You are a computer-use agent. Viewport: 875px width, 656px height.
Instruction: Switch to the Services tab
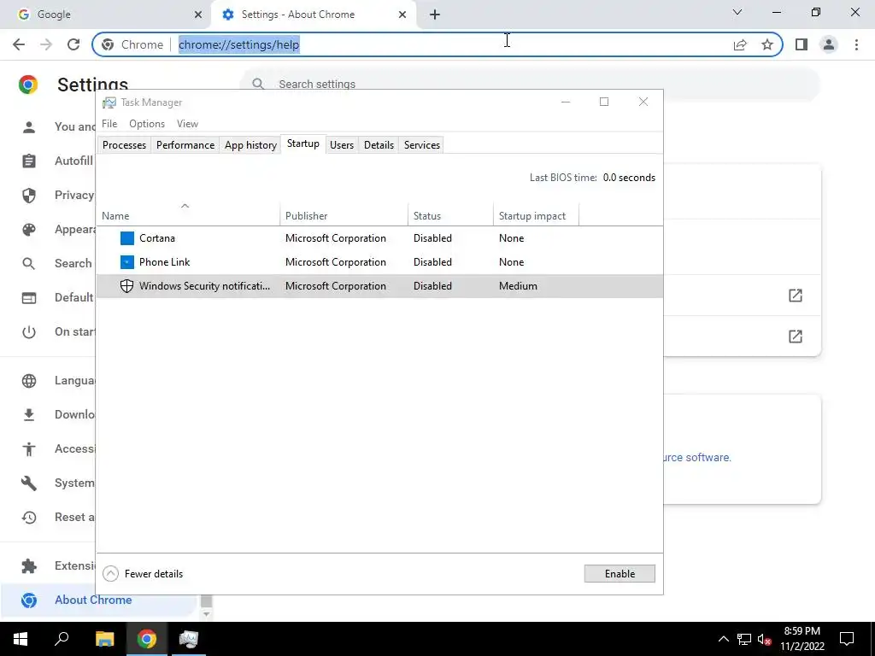[422, 145]
